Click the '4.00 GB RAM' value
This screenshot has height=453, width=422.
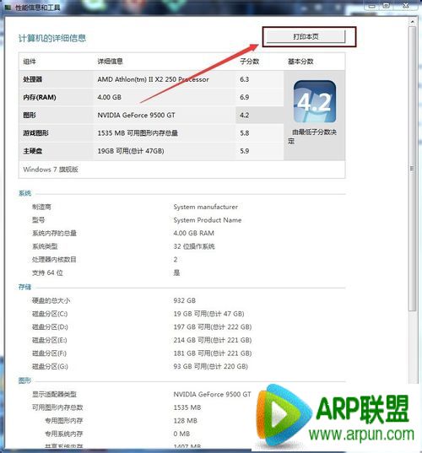click(x=193, y=233)
